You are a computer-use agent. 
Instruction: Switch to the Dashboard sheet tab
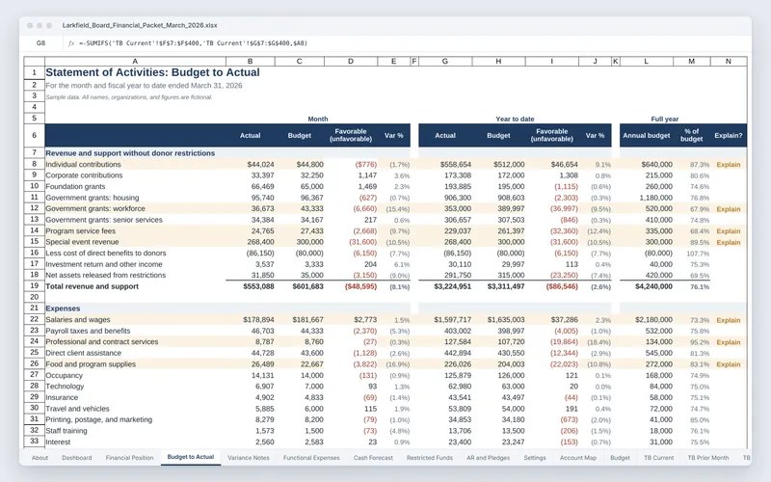tap(77, 457)
